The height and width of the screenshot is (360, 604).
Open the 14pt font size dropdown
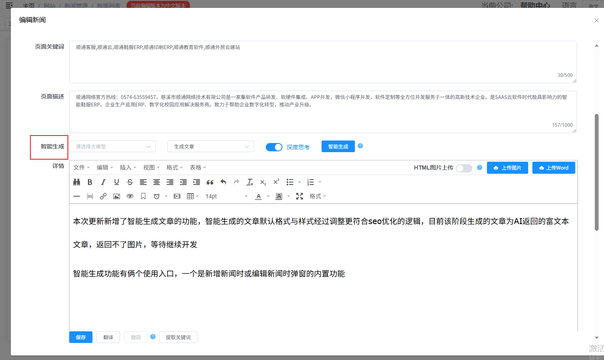tap(226, 196)
